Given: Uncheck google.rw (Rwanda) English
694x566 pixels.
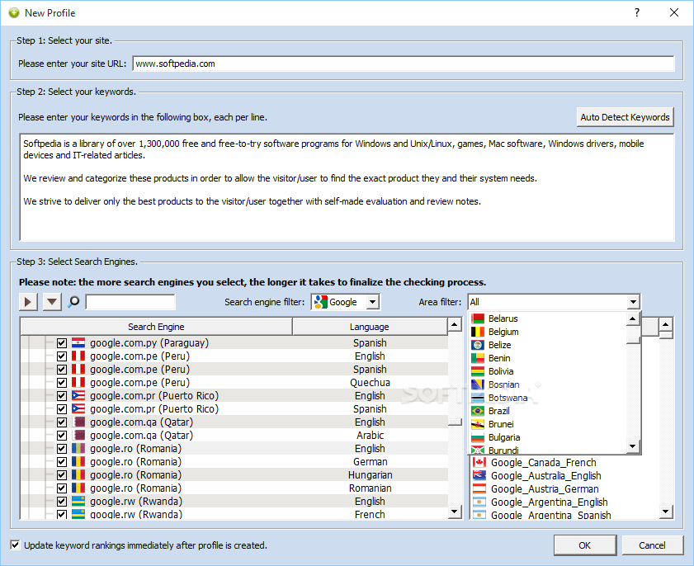Looking at the screenshot, I should (x=62, y=502).
